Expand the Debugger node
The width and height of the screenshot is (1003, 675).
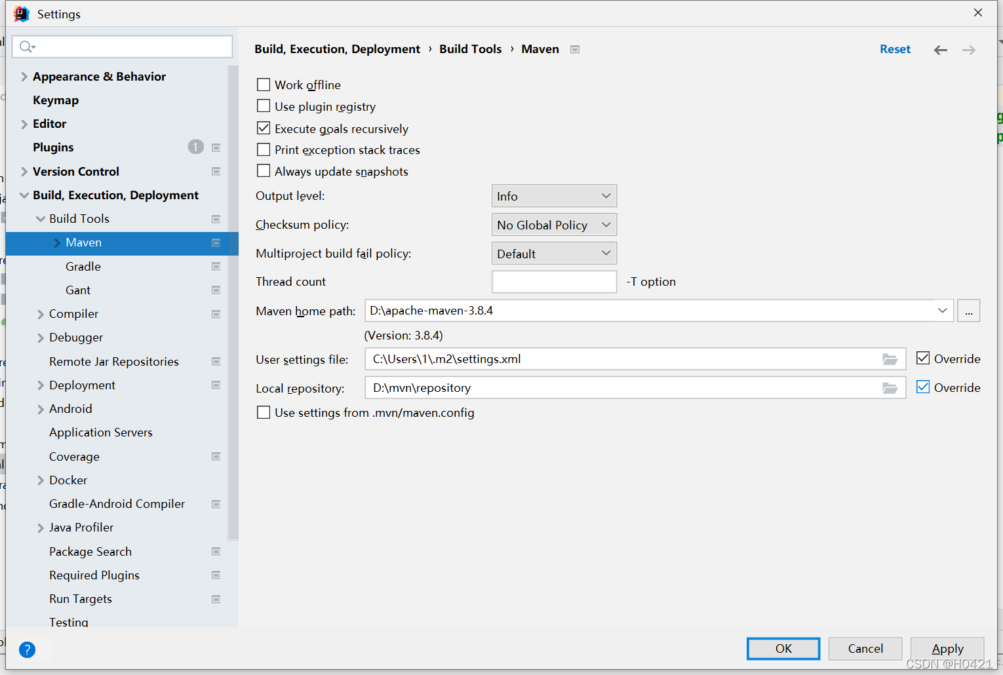(41, 337)
